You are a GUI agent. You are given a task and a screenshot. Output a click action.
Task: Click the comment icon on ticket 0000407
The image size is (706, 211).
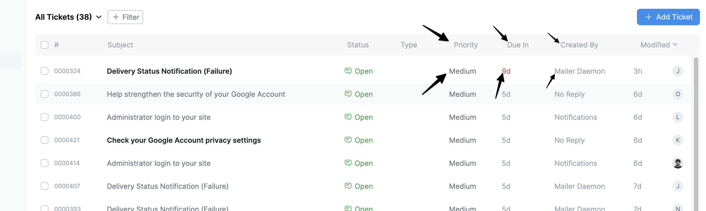[x=349, y=186]
